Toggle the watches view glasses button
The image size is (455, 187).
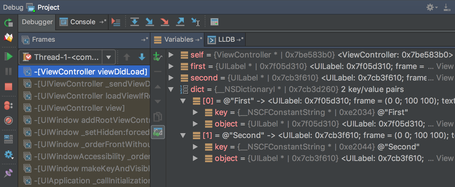pos(158,132)
